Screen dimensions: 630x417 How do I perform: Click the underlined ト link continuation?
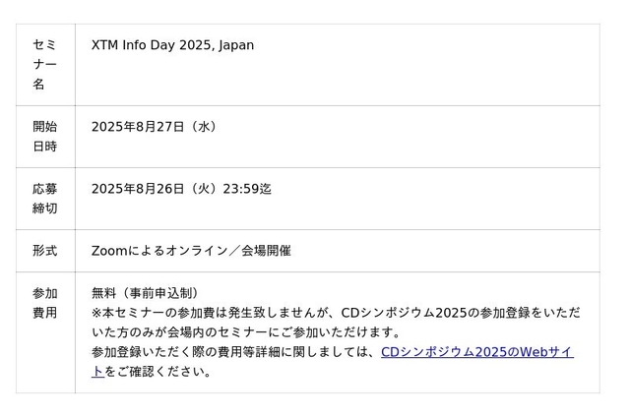[x=97, y=372]
